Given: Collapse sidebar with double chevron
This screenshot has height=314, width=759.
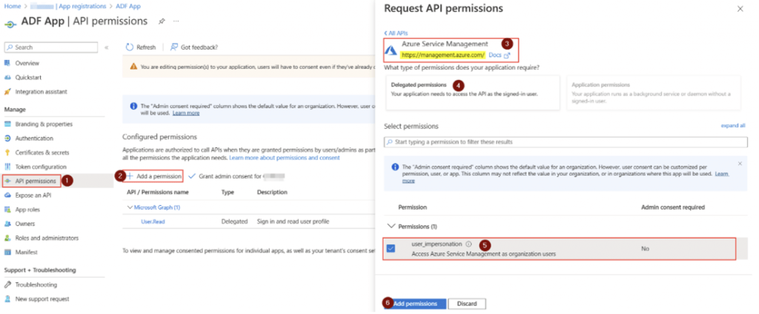Looking at the screenshot, I should click(x=107, y=47).
